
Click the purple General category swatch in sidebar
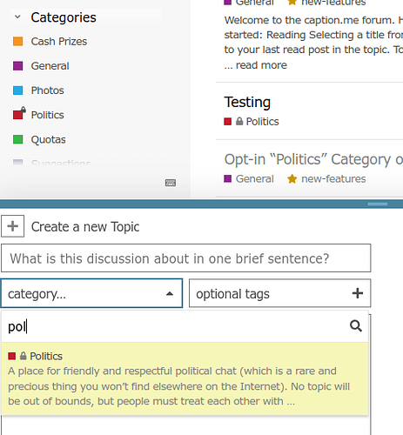click(17, 66)
